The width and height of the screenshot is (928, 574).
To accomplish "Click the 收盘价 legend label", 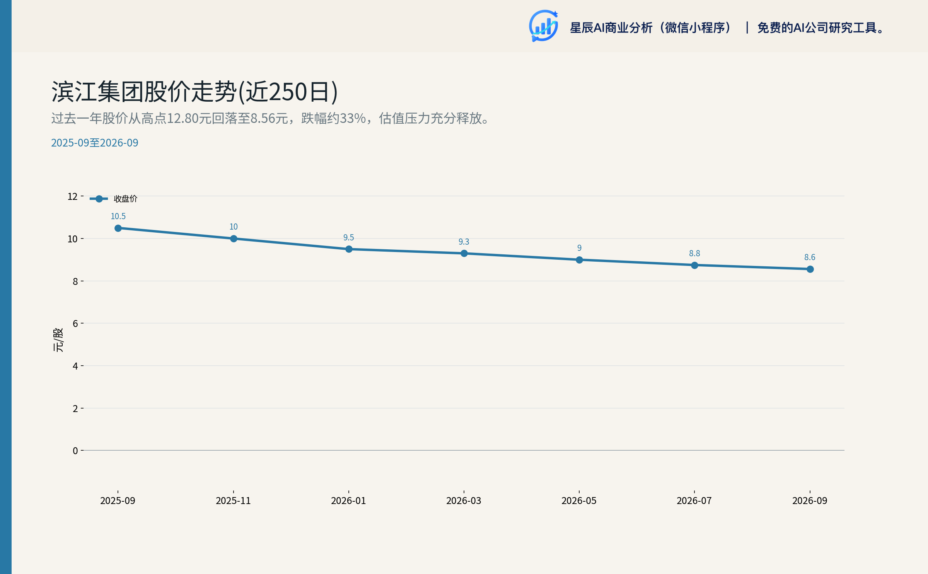I will tap(126, 199).
